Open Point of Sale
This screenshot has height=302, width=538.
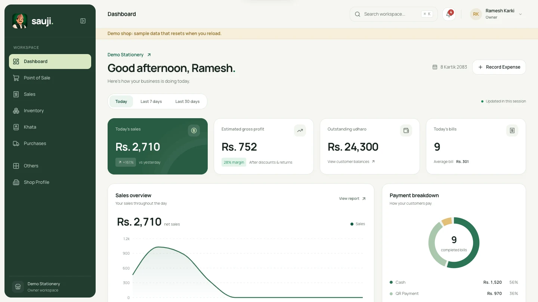(50, 78)
